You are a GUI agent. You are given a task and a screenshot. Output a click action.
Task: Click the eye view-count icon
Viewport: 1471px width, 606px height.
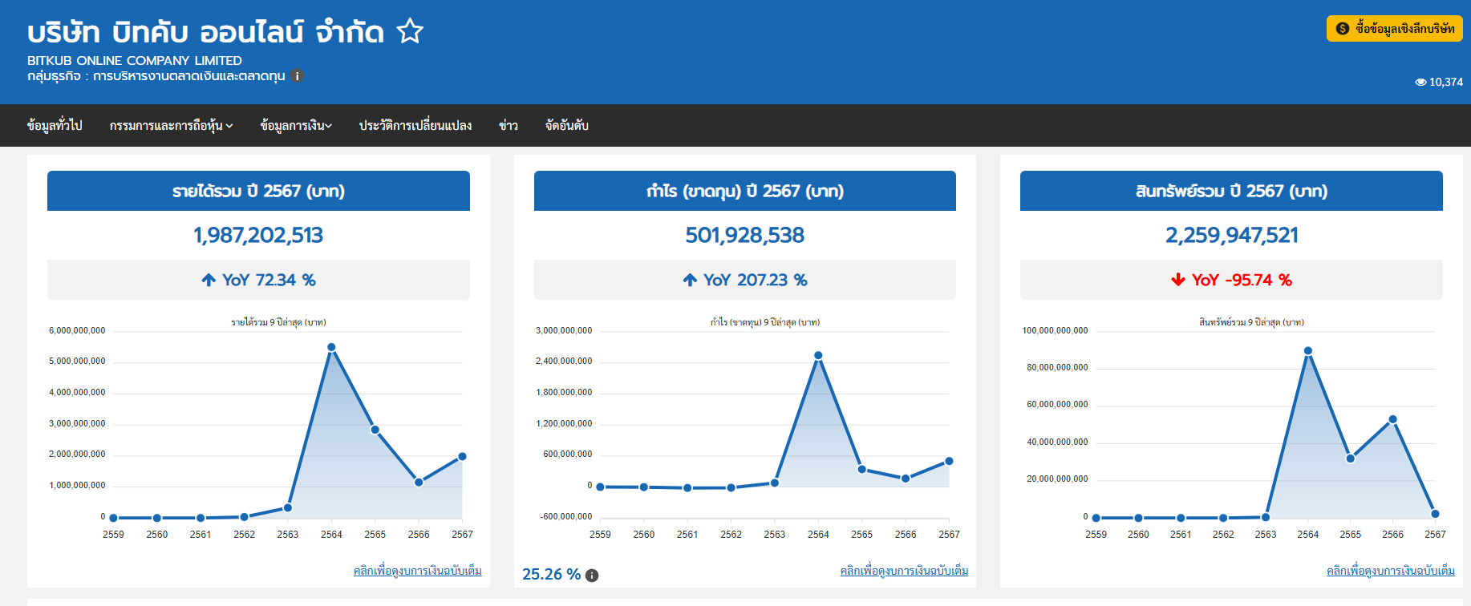[x=1420, y=83]
